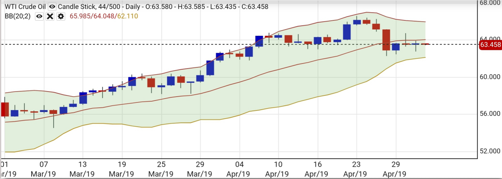Remove the Bollinger Bands indicator with X
502x179 pixels.
50,16
